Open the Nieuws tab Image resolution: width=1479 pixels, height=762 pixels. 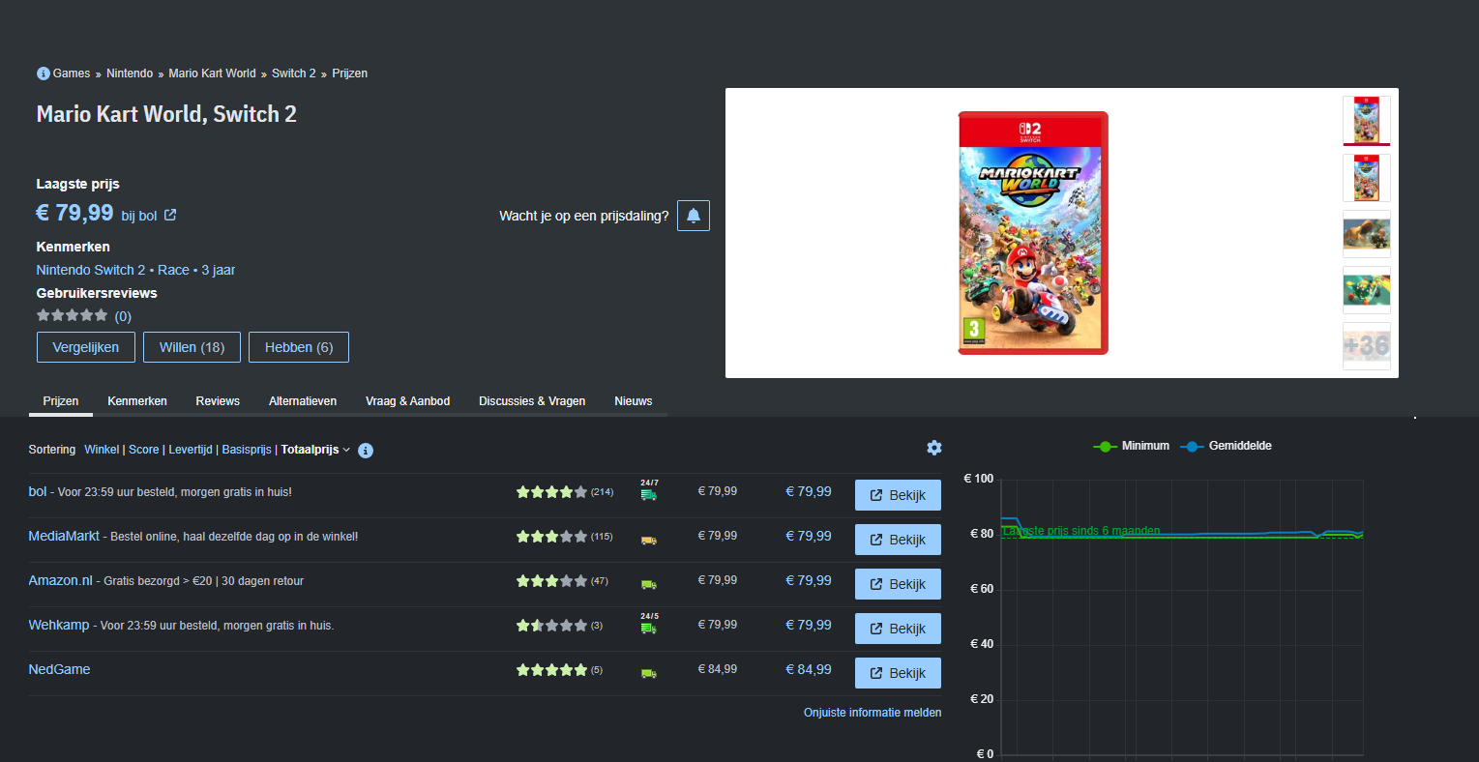tap(634, 401)
